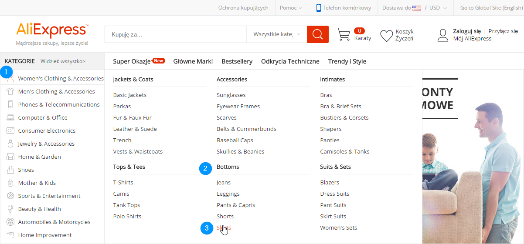Click the Consumer Electronics camera icon
This screenshot has height=244, width=524.
(10, 130)
